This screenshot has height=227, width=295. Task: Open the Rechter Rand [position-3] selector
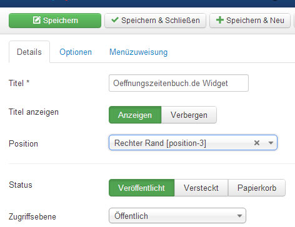193,143
